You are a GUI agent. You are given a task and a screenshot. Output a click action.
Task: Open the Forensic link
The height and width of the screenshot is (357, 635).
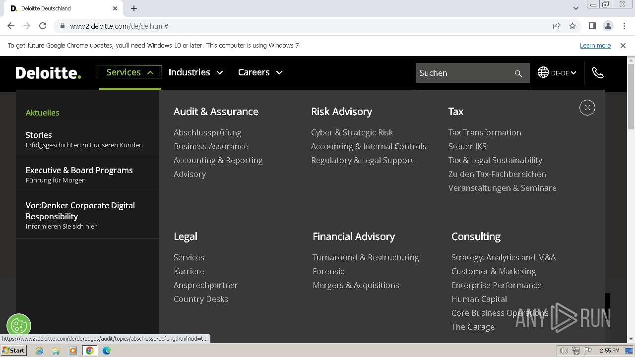pos(328,271)
